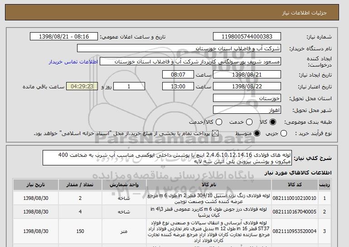Click the need number field 1198005744000383

click(247, 37)
